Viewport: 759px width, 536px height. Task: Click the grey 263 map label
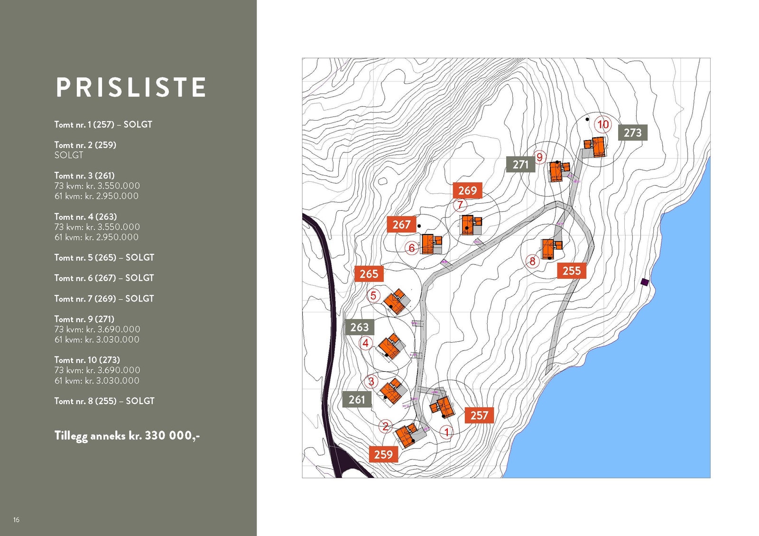click(x=359, y=327)
